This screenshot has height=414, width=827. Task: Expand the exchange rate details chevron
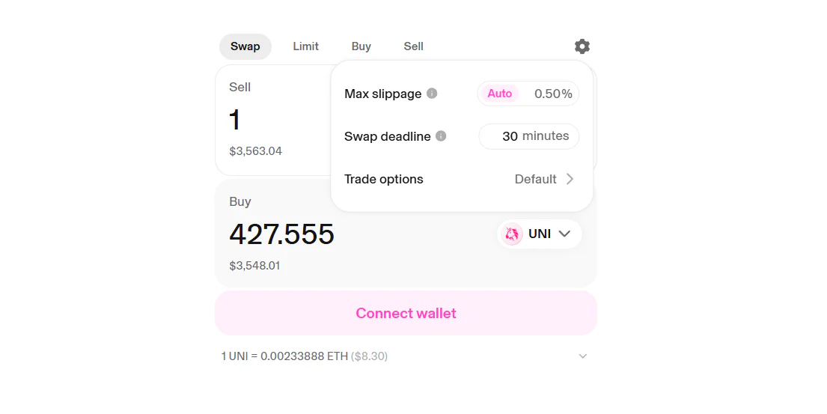tap(583, 356)
